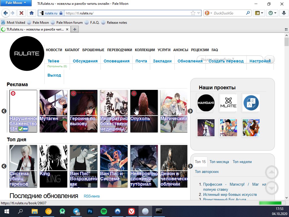Open the Most Visited bookmarks folder
289x217 pixels.
13,23
